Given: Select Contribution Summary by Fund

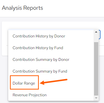Looking at the screenshot, I should pos(40,71).
